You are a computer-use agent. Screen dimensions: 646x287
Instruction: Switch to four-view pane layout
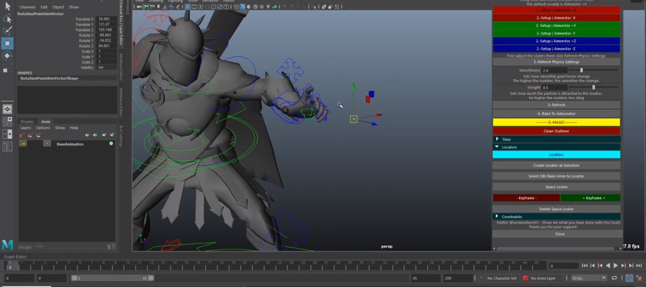click(x=7, y=121)
